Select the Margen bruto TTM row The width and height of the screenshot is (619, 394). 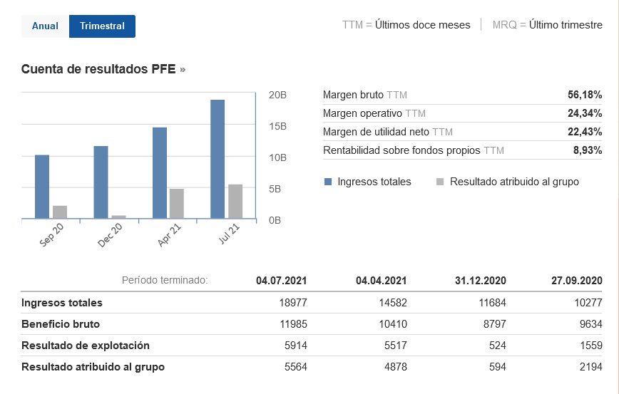(x=462, y=95)
